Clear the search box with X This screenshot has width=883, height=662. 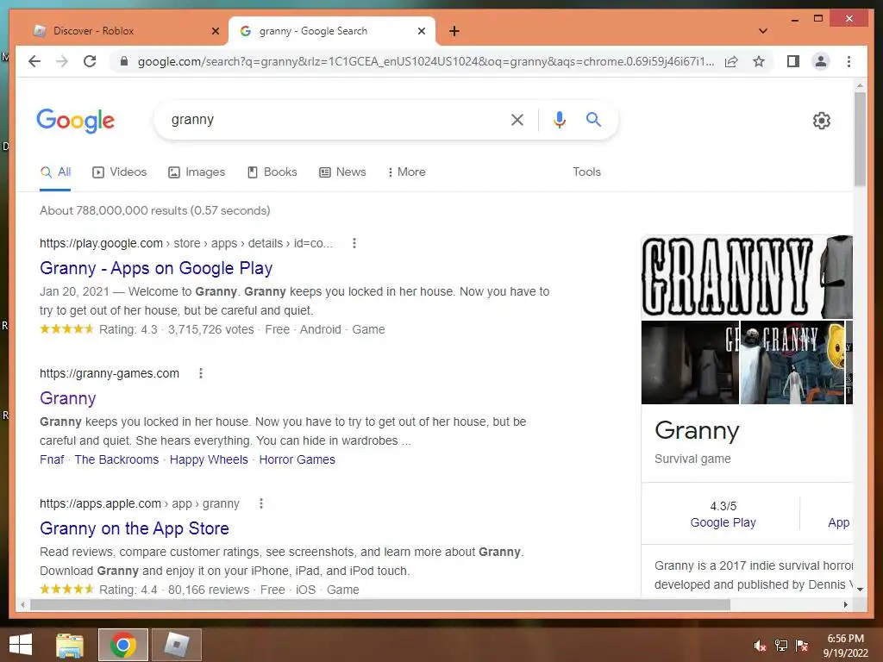(517, 119)
